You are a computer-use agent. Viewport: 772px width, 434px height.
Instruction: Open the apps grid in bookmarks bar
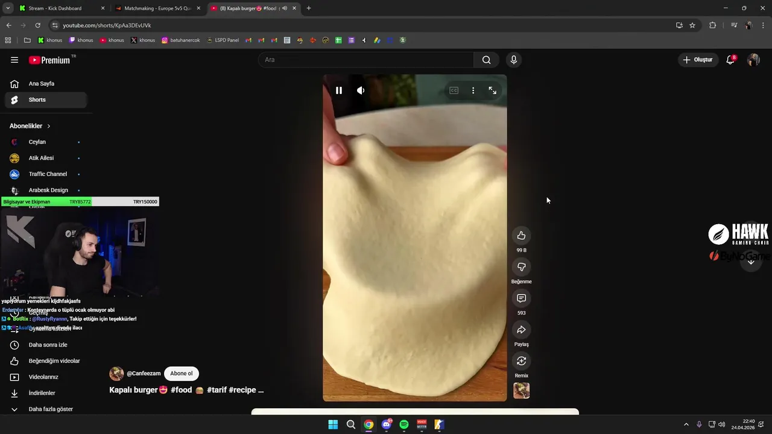8,40
